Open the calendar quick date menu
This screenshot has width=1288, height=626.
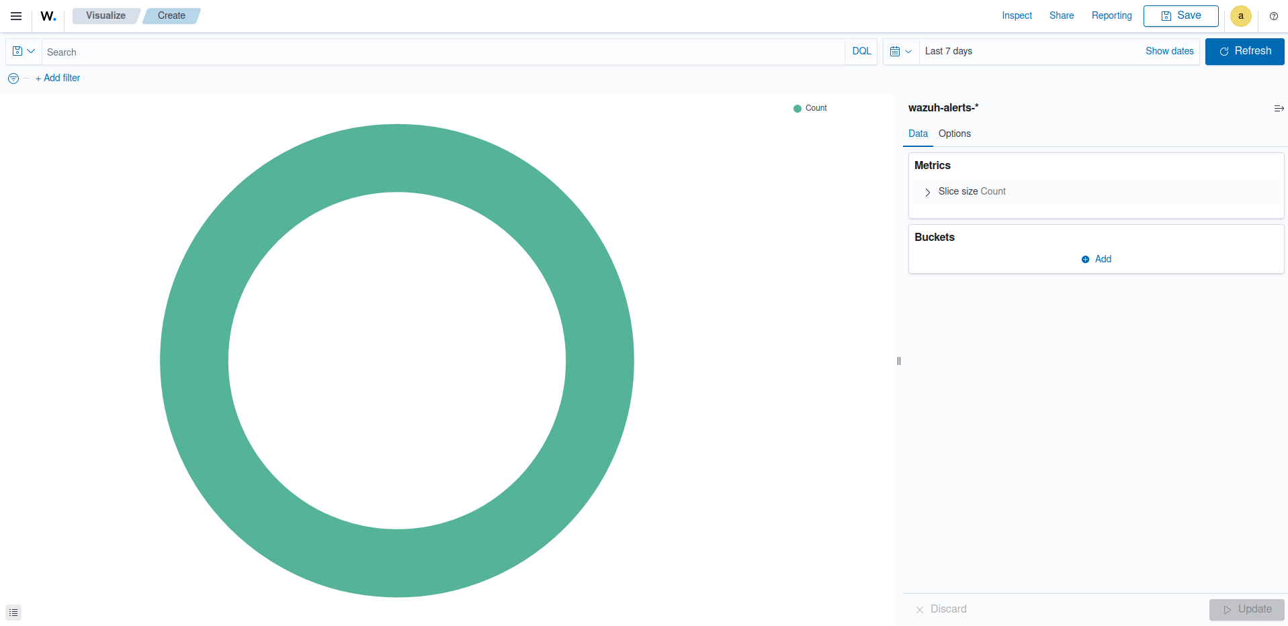pyautogui.click(x=901, y=52)
